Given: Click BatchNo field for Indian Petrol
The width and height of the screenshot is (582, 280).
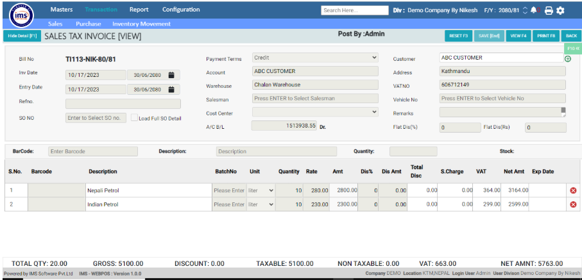Looking at the screenshot, I should coord(229,204).
